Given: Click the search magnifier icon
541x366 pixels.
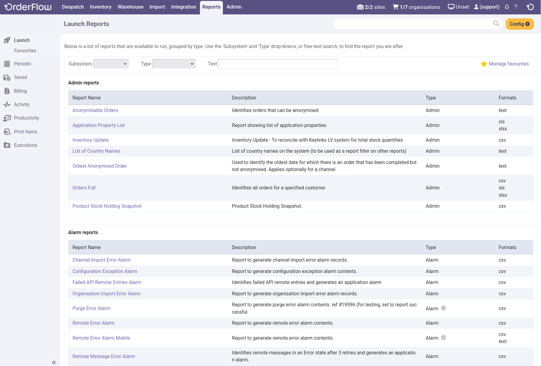Looking at the screenshot, I should 496,24.
